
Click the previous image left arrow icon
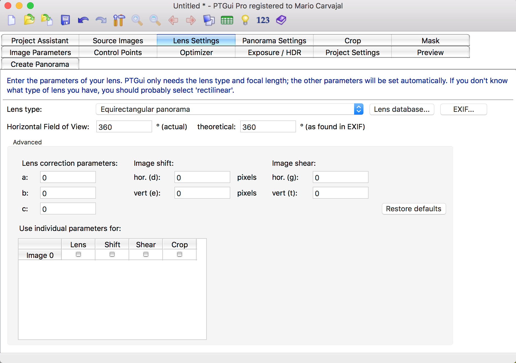173,20
